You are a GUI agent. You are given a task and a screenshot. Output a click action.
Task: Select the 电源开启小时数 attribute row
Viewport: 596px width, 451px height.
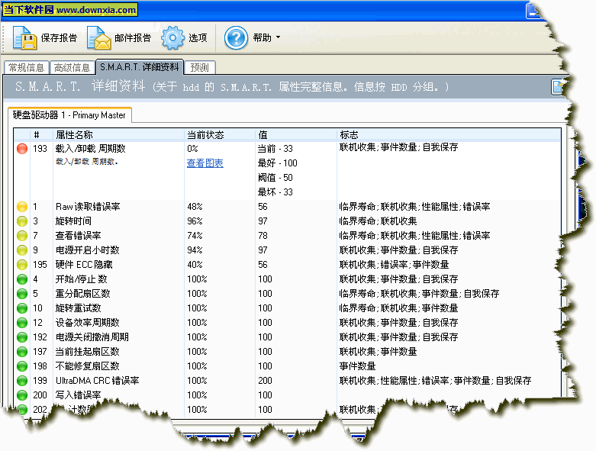pos(86,250)
